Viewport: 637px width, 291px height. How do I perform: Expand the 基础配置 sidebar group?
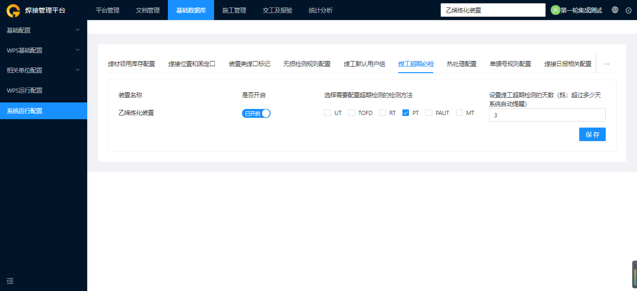pos(43,30)
